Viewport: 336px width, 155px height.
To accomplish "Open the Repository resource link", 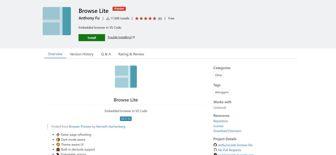I will click(221, 121).
